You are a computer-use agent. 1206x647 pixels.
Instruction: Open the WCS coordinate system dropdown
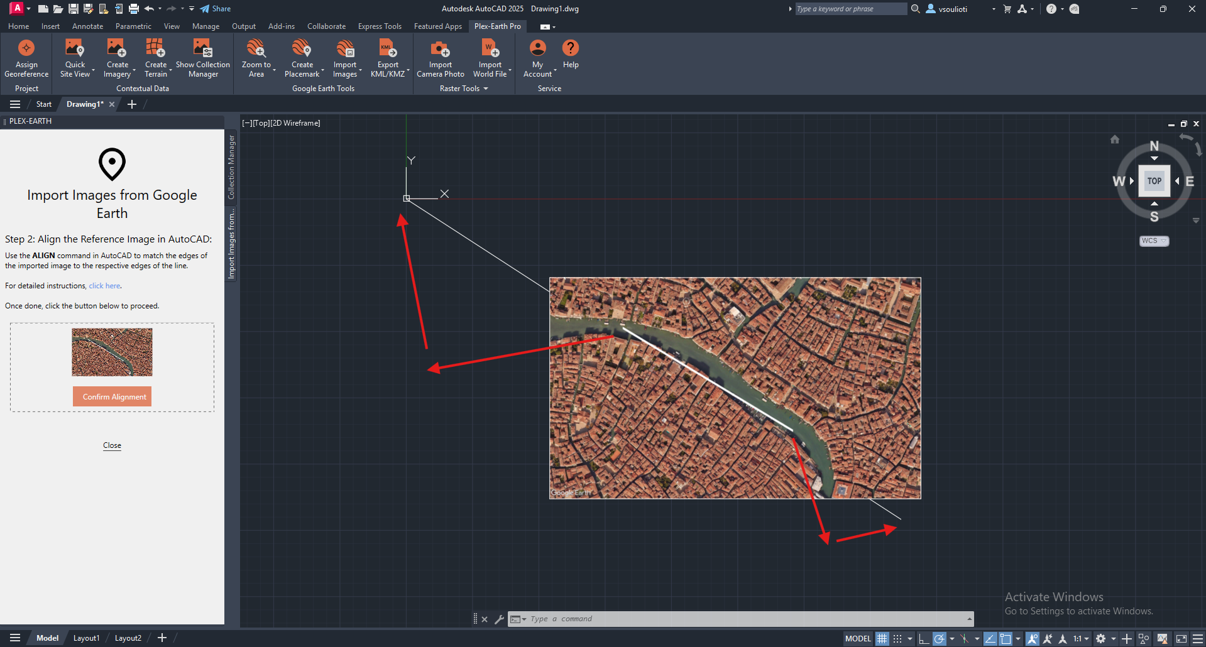point(1154,241)
